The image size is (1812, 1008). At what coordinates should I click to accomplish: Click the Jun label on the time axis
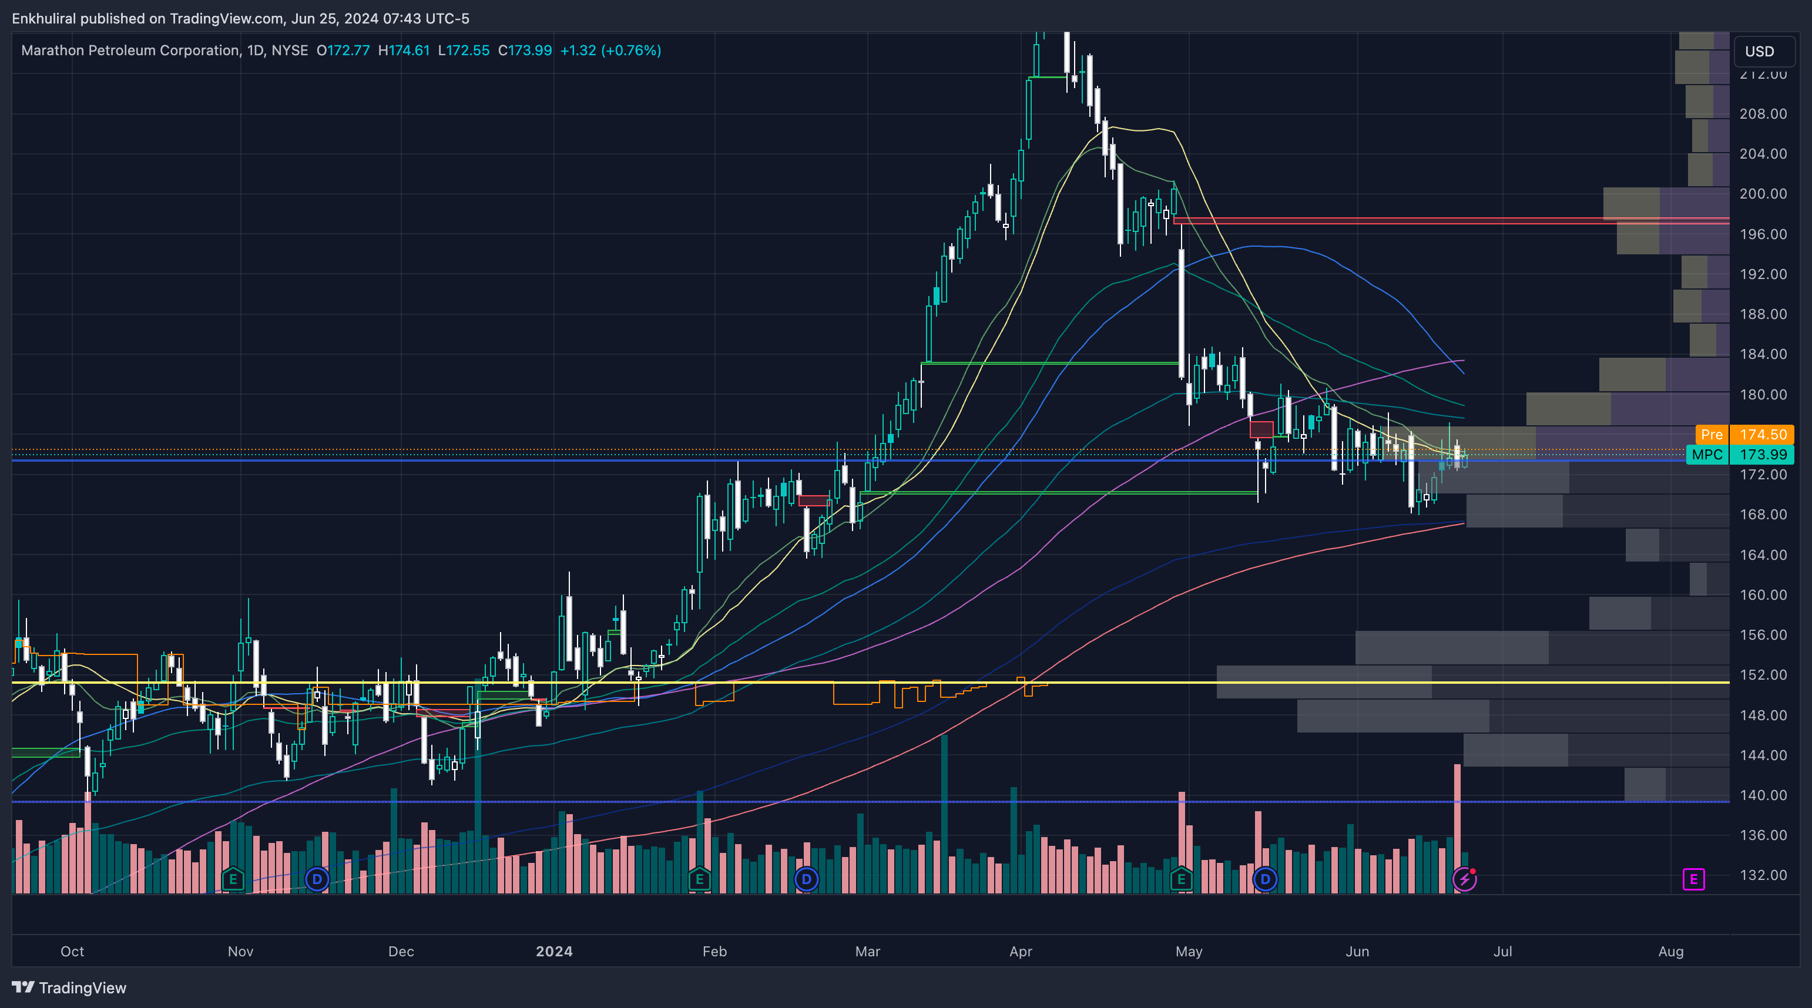[x=1357, y=951]
